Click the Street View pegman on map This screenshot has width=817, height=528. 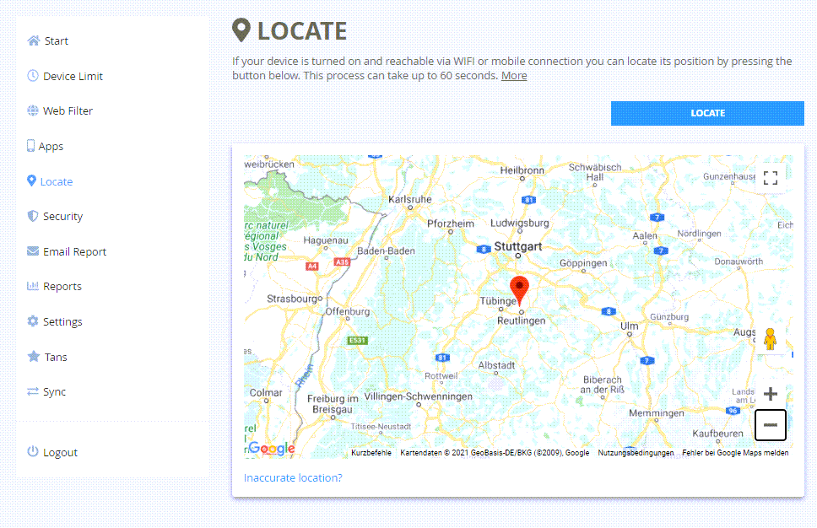pyautogui.click(x=770, y=339)
